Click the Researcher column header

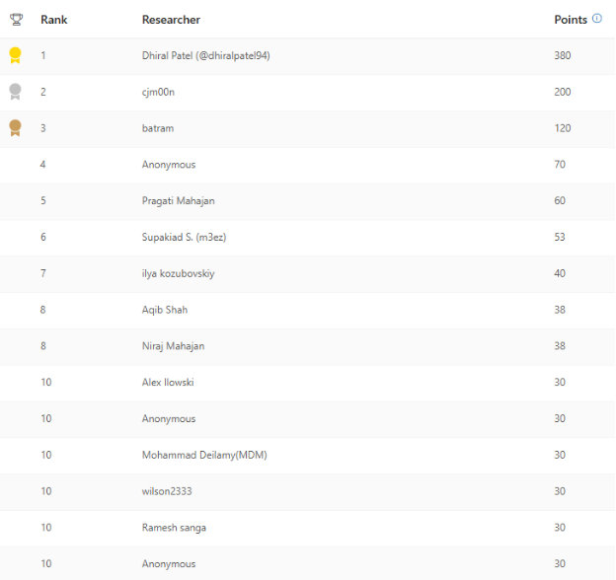click(x=171, y=20)
